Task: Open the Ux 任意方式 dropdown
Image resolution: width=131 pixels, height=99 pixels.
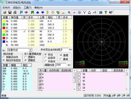Action: 30,50
